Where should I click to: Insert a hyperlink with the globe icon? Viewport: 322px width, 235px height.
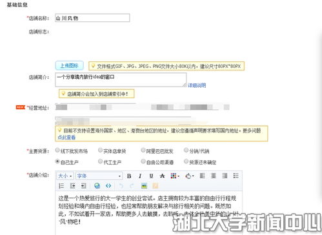[97, 186]
